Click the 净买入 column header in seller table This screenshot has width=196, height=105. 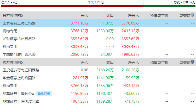[x=134, y=62]
